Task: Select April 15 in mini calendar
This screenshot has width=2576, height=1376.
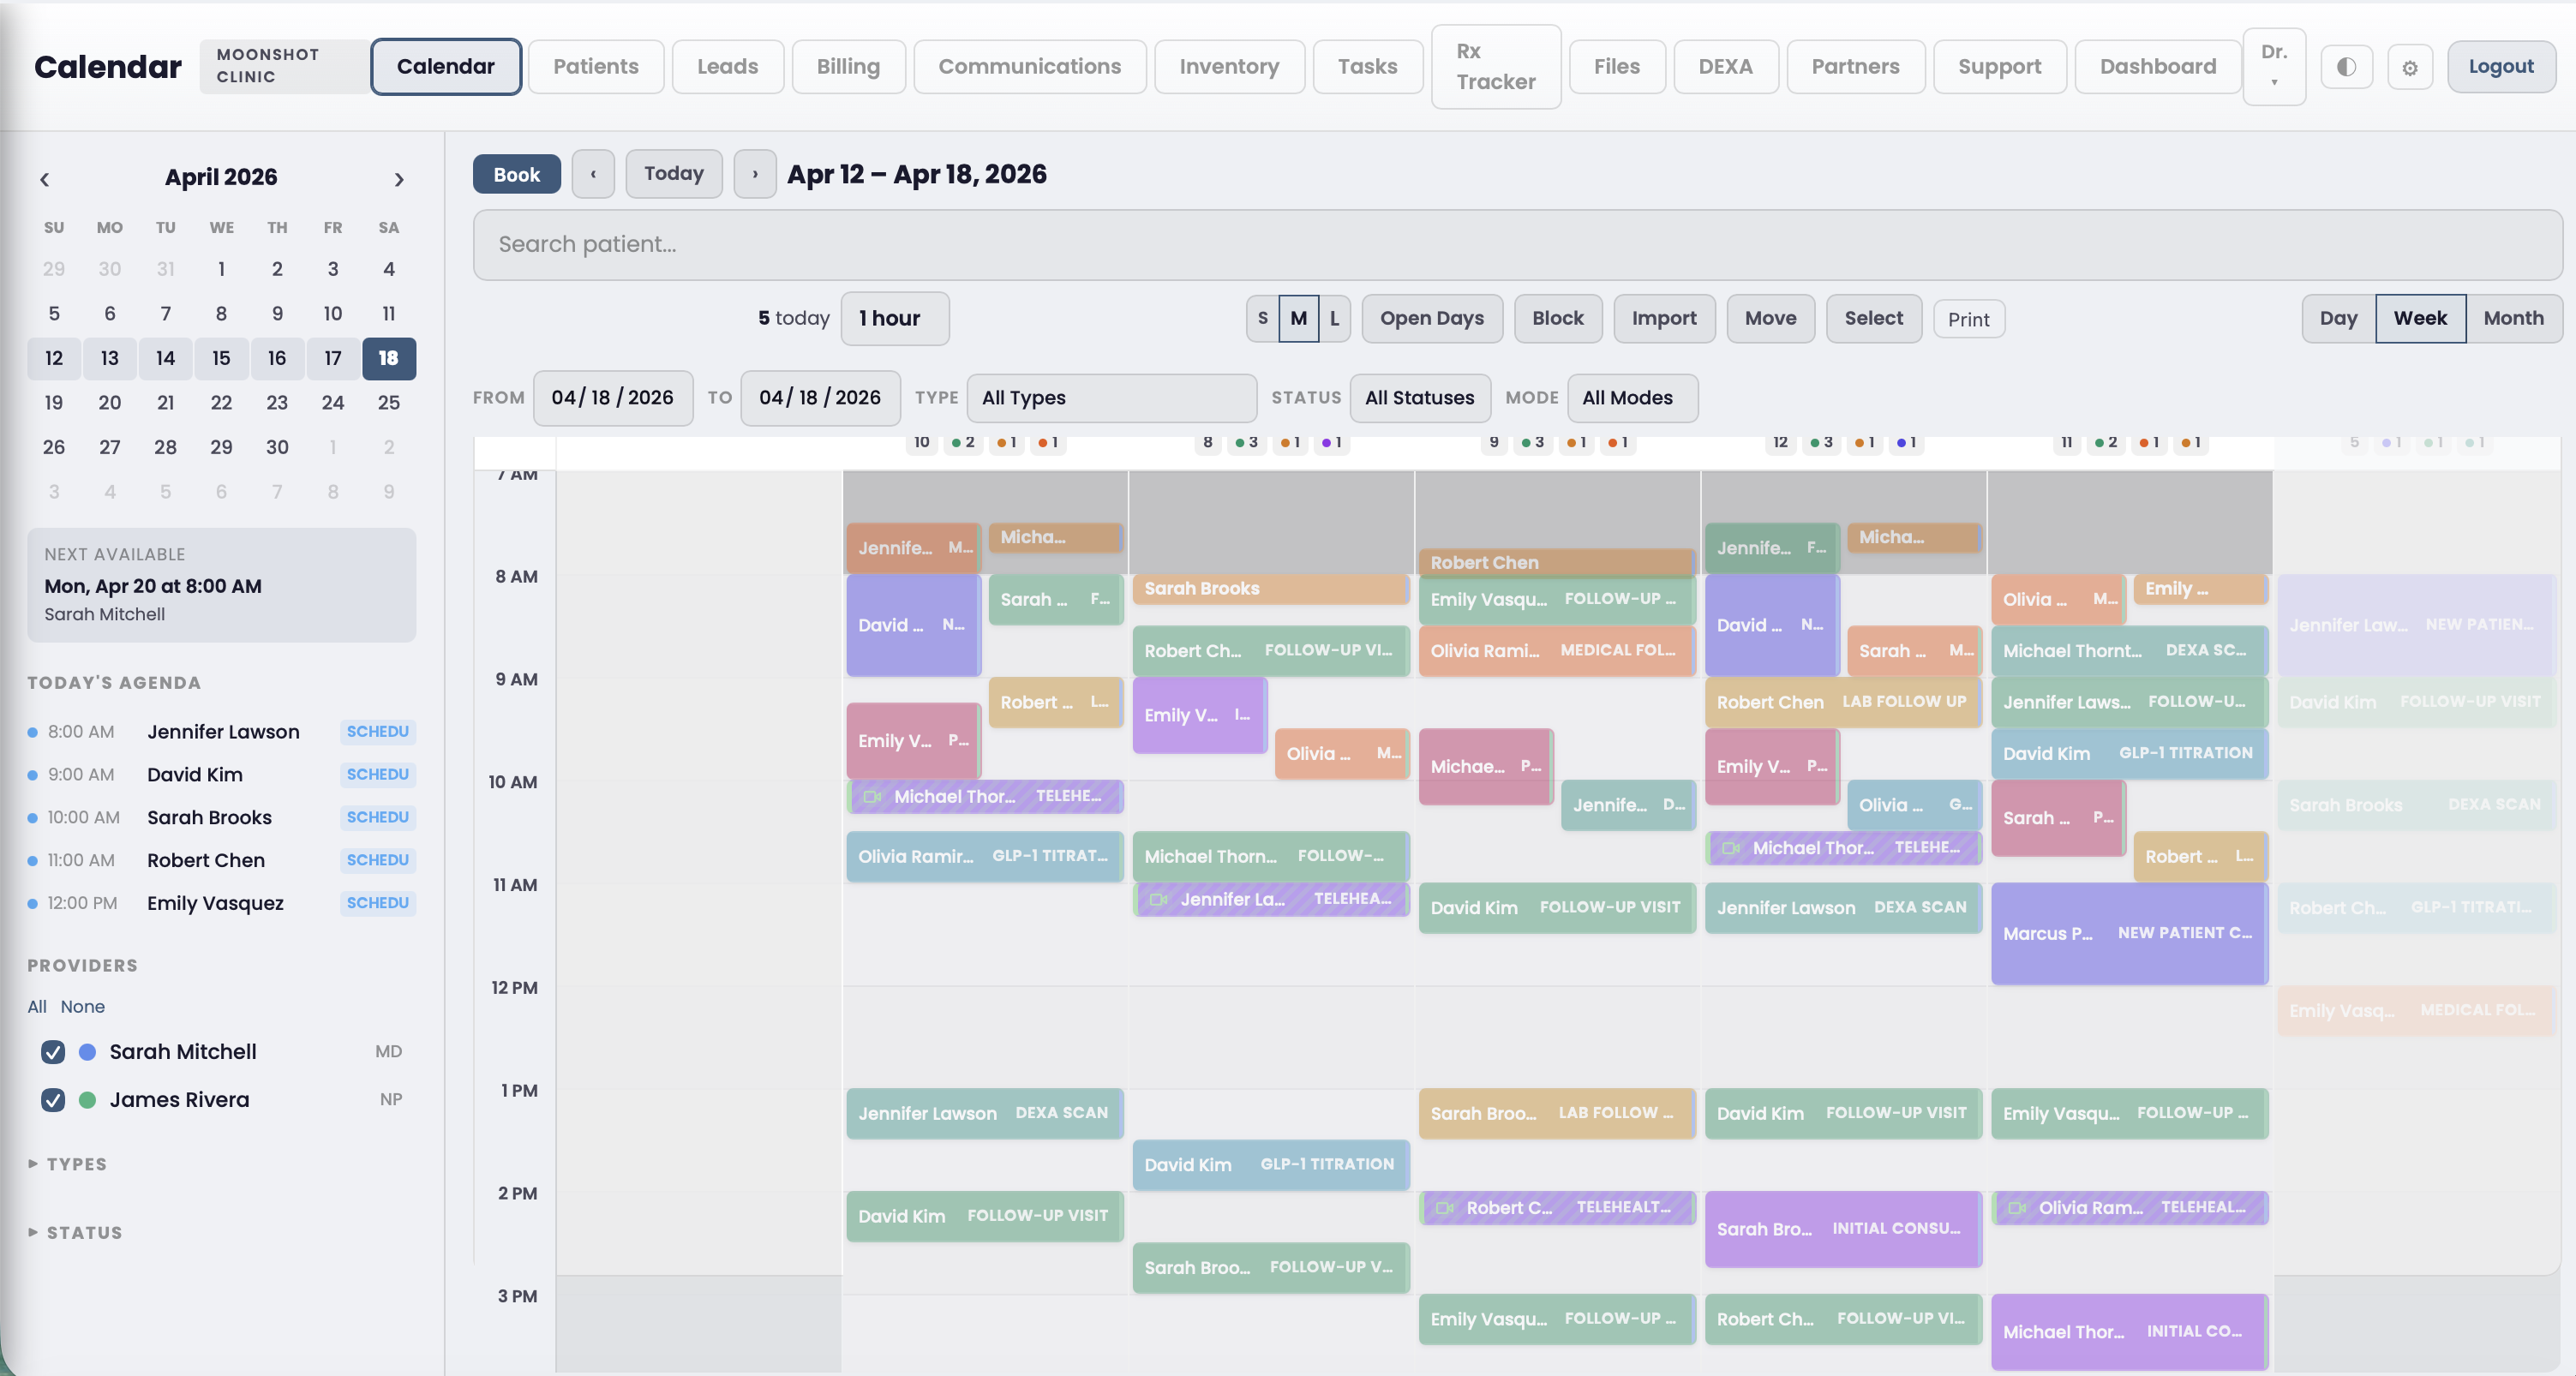Action: (x=221, y=358)
